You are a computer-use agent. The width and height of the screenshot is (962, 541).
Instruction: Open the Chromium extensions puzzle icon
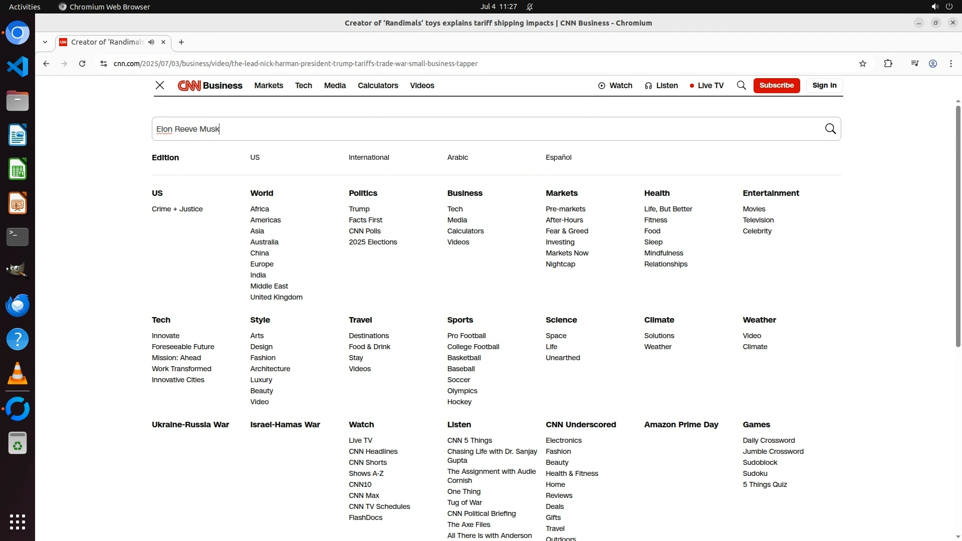click(888, 64)
